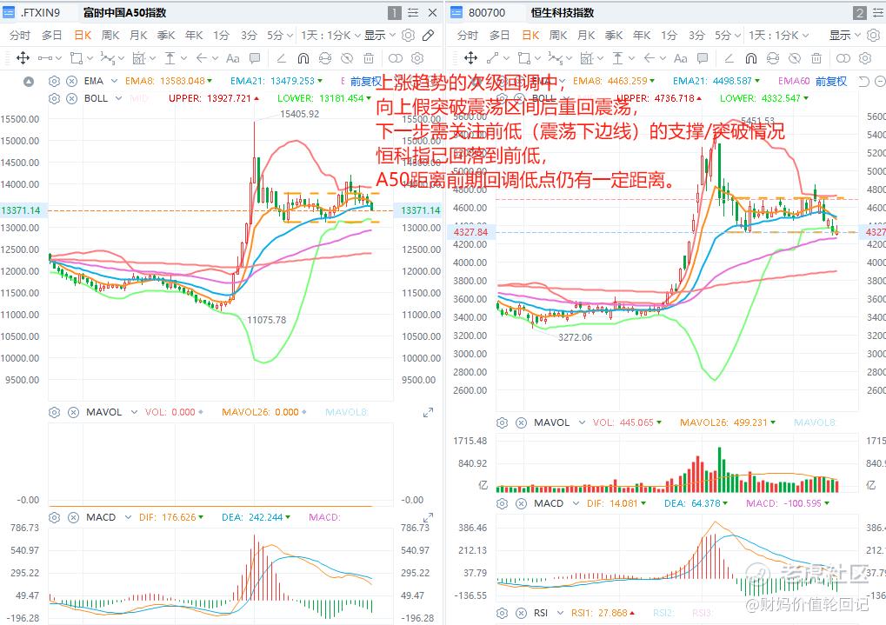The width and height of the screenshot is (886, 625).
Task: Open drawing settings gear in A50 drawing toolbar
Action: 417,57
